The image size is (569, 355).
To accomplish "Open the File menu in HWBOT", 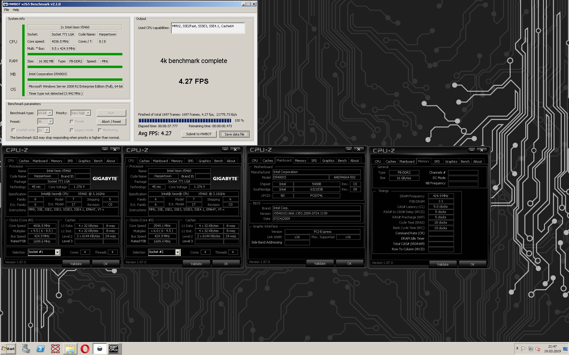I will [x=7, y=10].
